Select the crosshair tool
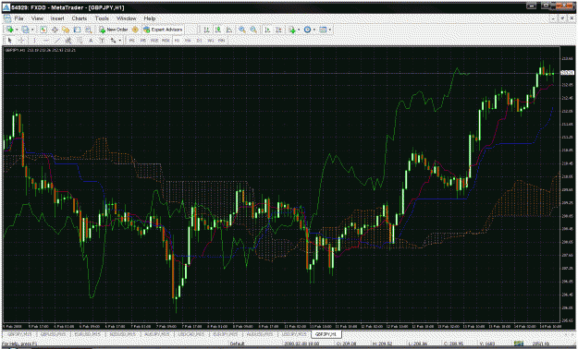 [x=21, y=41]
